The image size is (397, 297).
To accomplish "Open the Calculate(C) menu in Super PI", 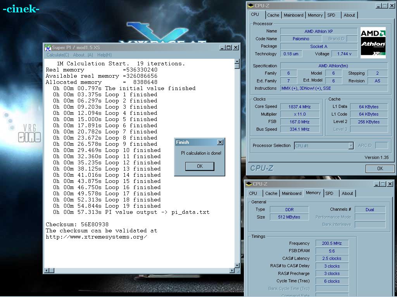I will [58, 55].
